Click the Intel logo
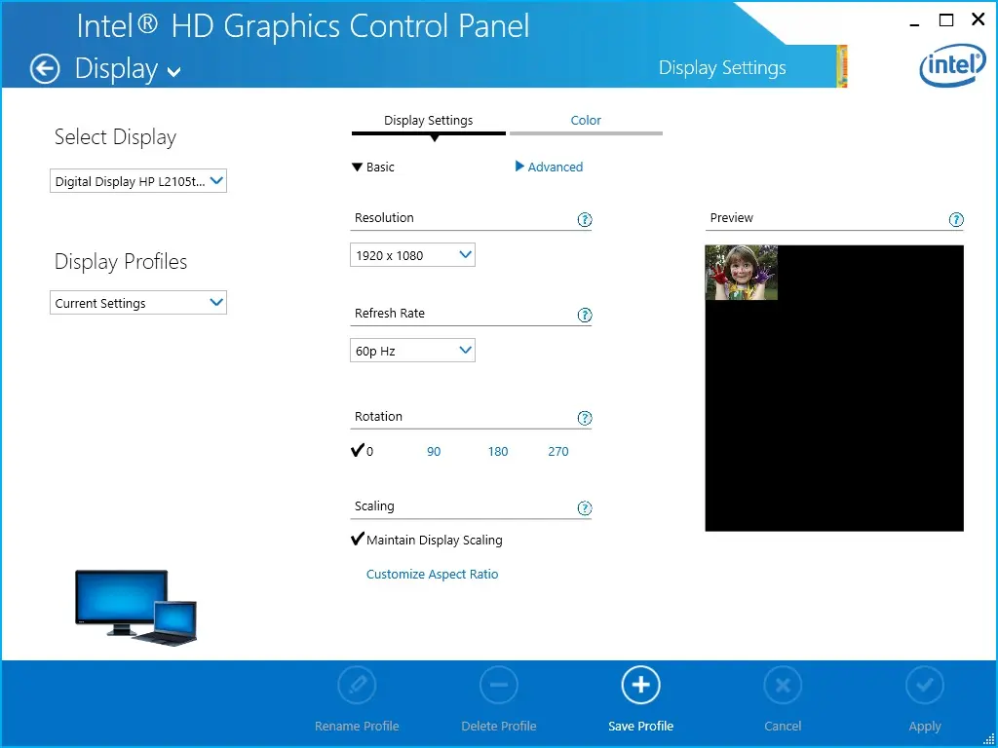Viewport: 998px width, 748px height. pyautogui.click(x=952, y=65)
